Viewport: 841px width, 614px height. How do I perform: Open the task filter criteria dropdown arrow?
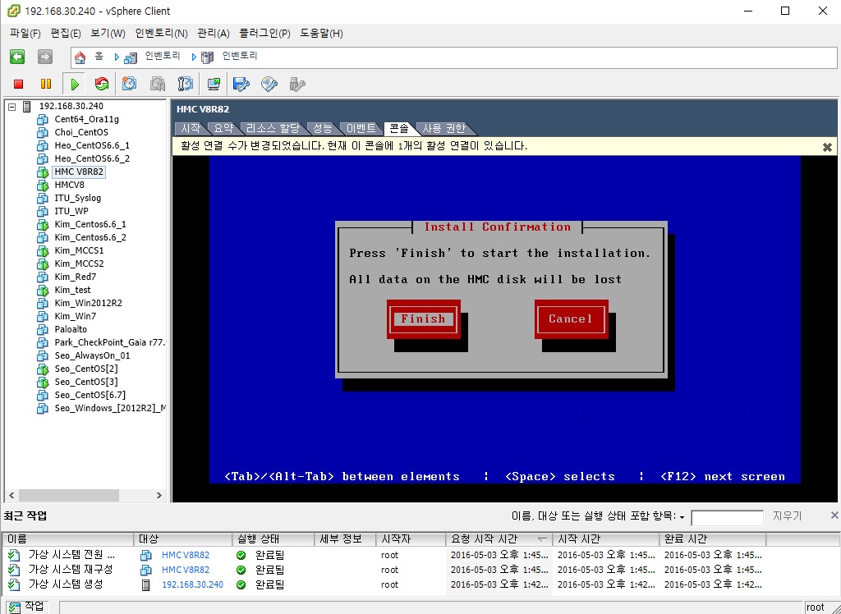pyautogui.click(x=682, y=517)
